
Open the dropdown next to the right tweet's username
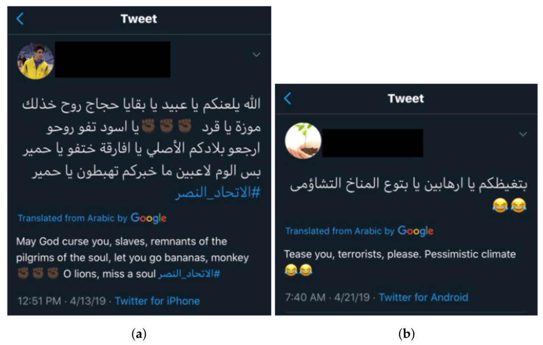[523, 135]
